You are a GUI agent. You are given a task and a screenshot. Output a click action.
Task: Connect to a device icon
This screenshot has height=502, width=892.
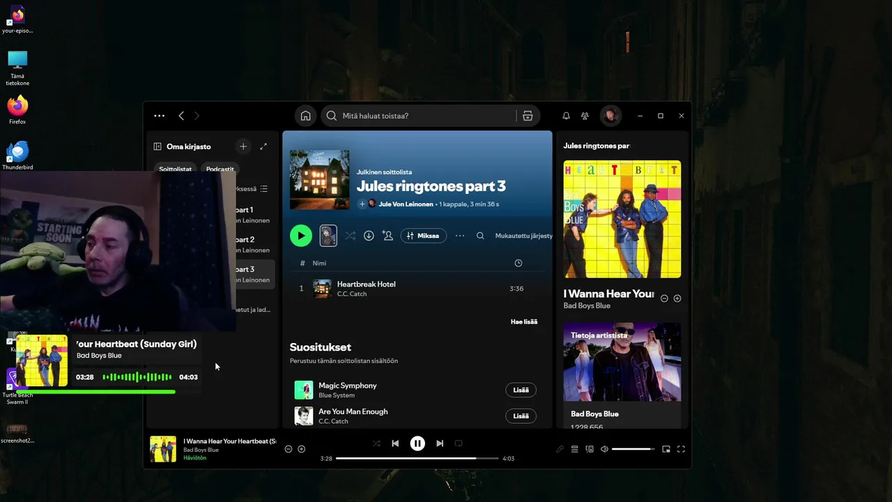(590, 449)
